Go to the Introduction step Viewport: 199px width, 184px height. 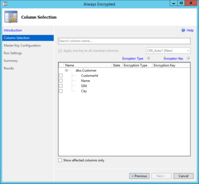pyautogui.click(x=13, y=30)
